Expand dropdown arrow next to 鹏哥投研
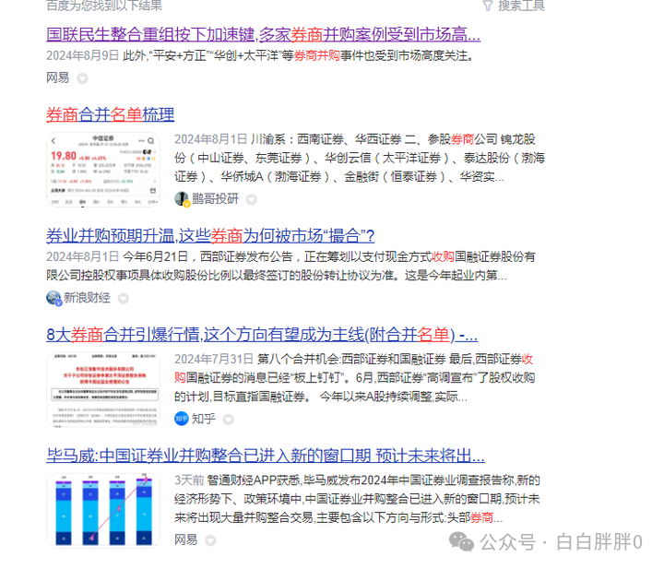This screenshot has height=569, width=664. [x=252, y=199]
